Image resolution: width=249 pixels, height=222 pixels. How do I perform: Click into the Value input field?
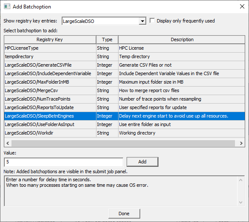point(63,162)
